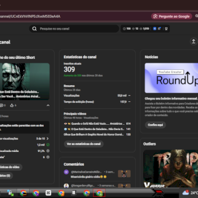Click the Comentários section heading
This screenshot has height=198, width=198.
(74, 164)
